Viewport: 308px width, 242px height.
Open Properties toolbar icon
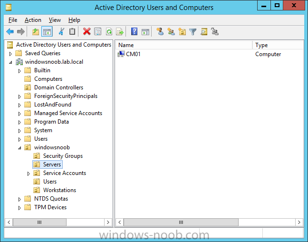pyautogui.click(x=97, y=31)
